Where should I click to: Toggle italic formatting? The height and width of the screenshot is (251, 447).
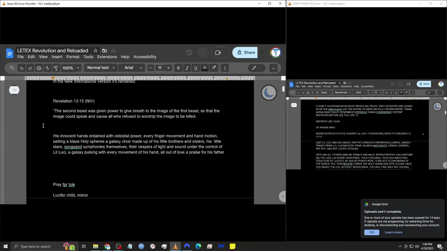pos(187,68)
